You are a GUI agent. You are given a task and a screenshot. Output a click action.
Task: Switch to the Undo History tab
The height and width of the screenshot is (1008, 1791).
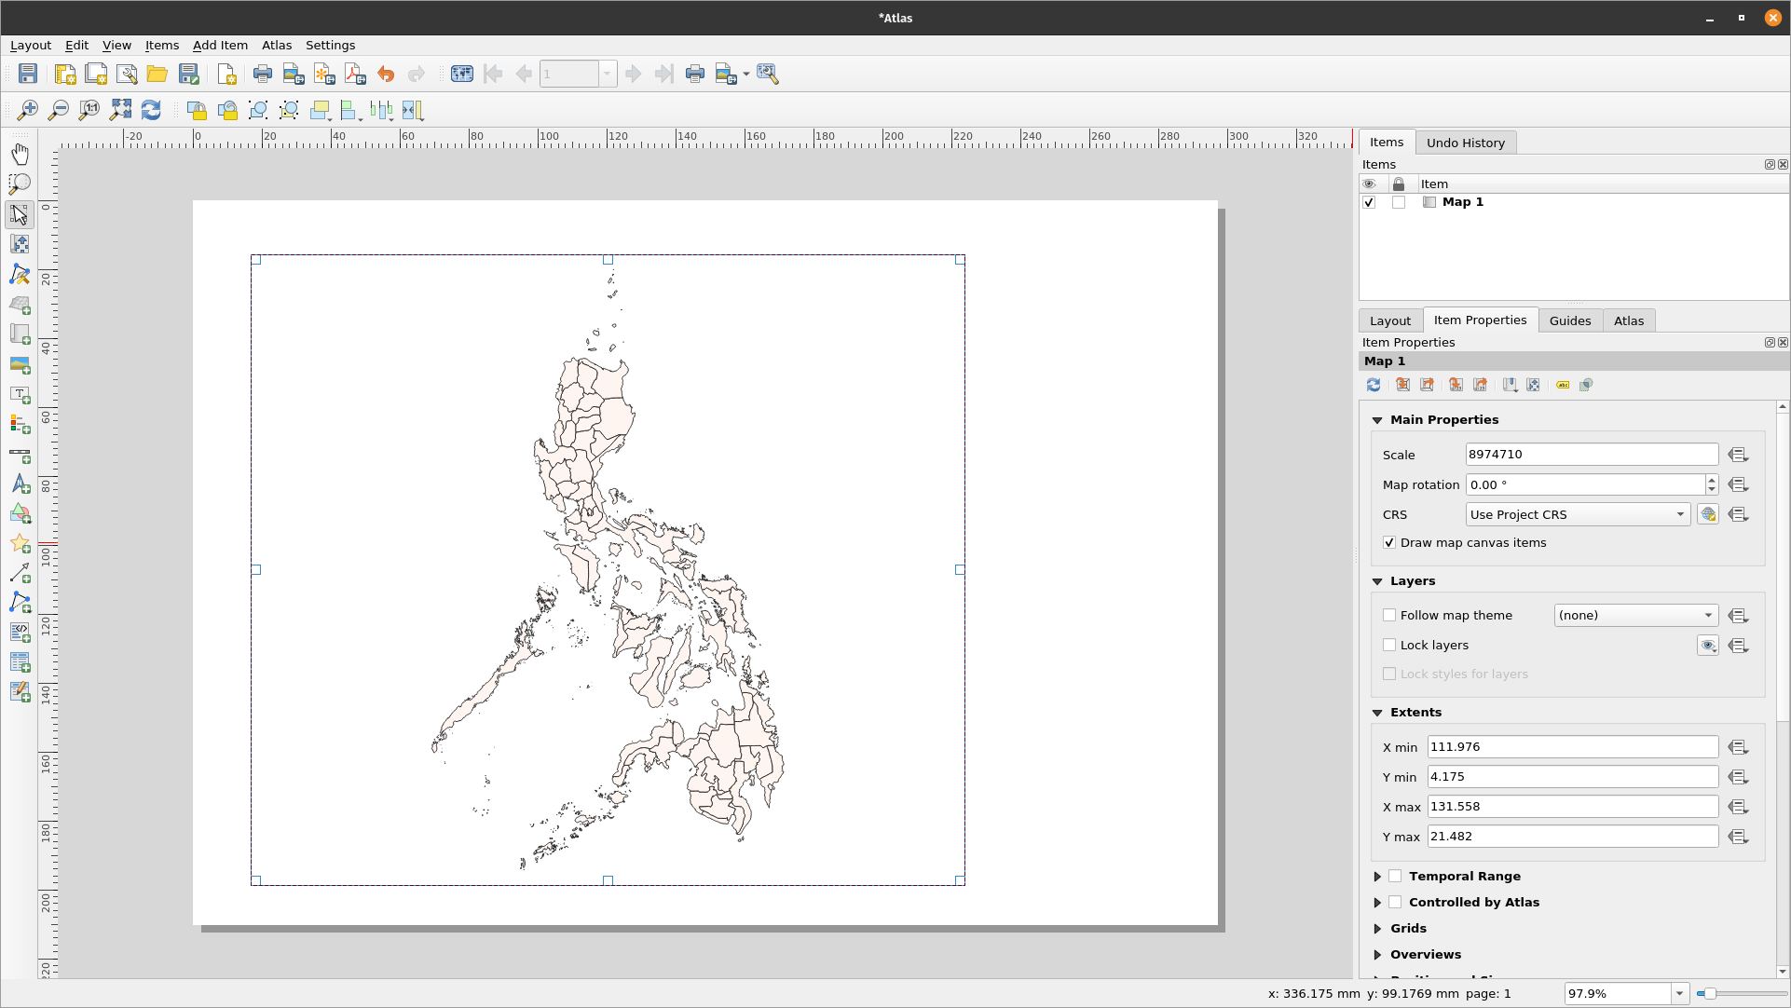[1466, 142]
